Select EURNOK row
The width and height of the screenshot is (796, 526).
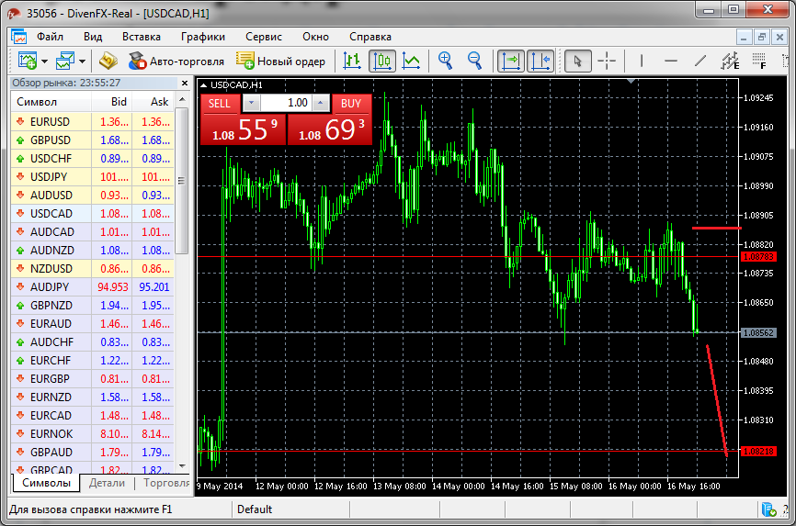(93, 433)
